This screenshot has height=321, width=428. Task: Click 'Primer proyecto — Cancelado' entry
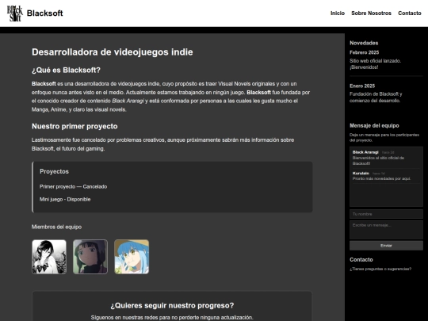click(73, 187)
